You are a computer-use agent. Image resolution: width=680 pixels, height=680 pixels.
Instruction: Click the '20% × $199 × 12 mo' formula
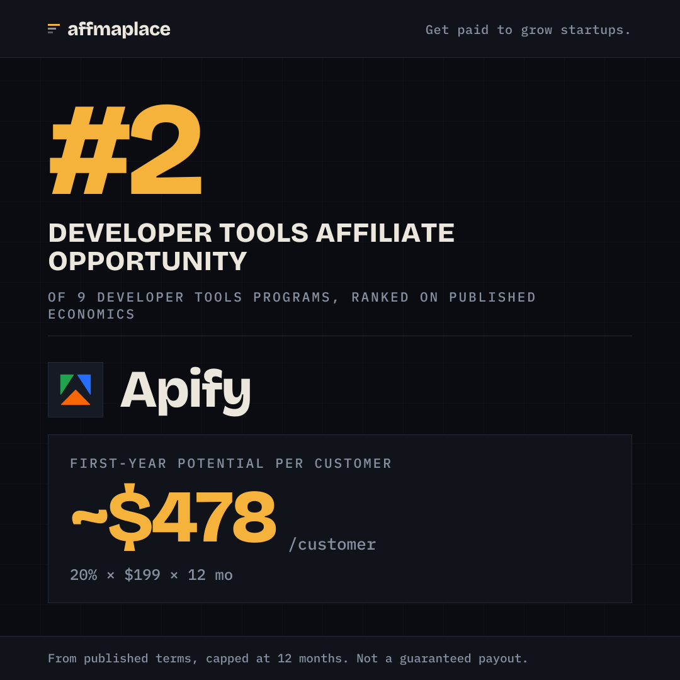click(151, 575)
